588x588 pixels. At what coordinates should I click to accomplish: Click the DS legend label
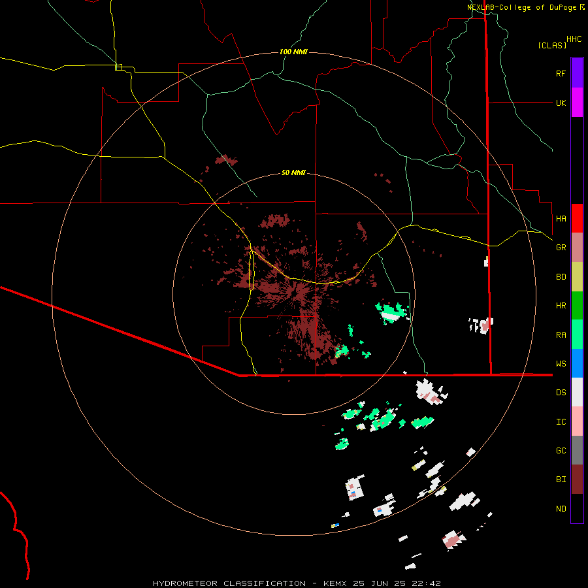pyautogui.click(x=561, y=393)
